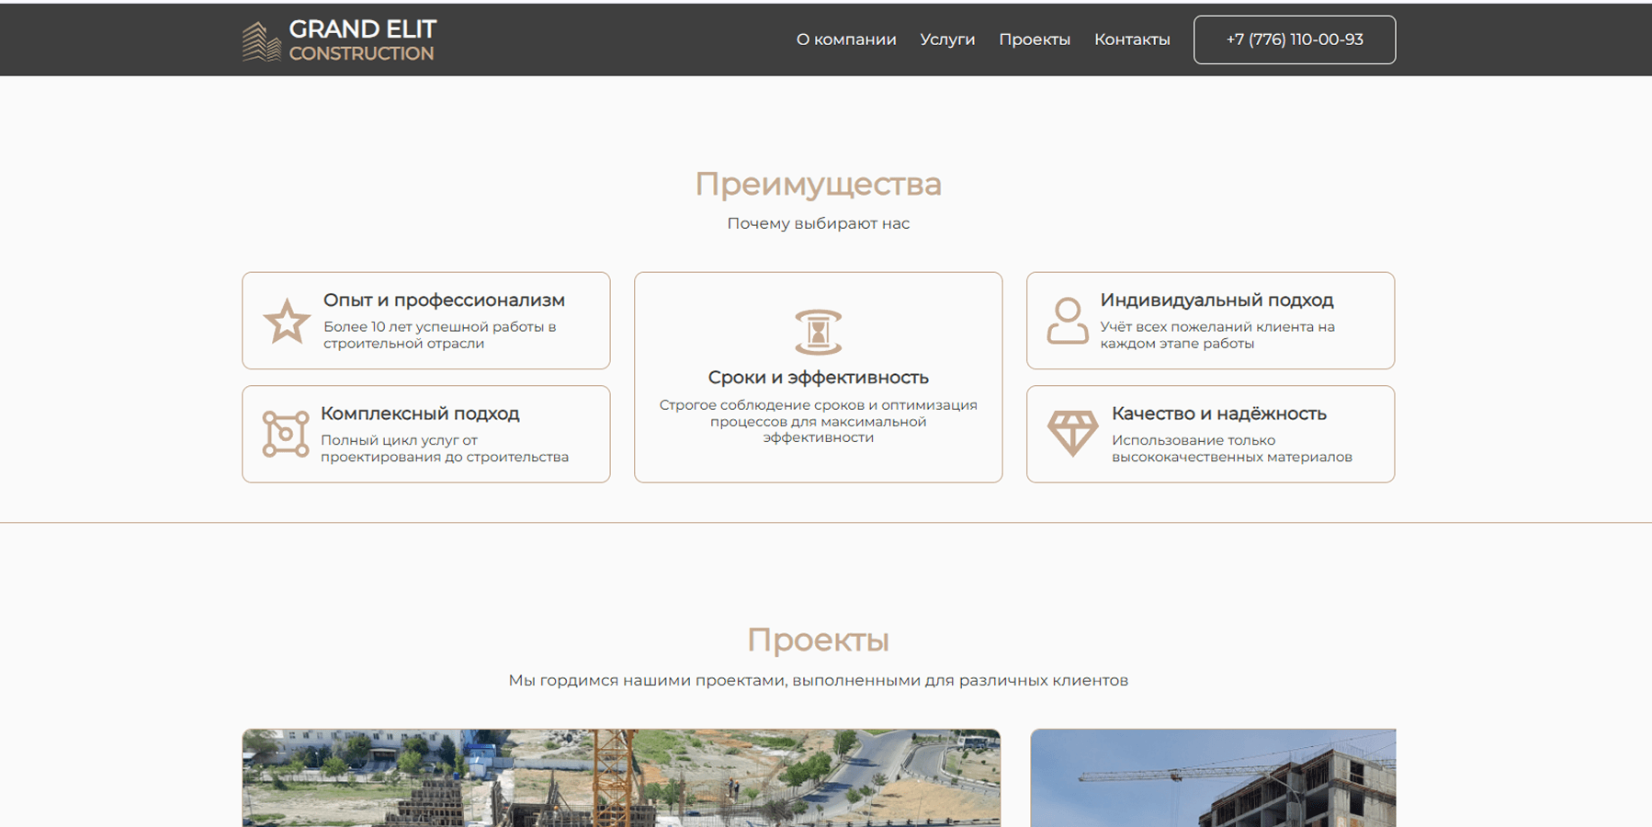Viewport: 1652px width, 827px height.
Task: Go to the Услуги section
Action: [947, 40]
